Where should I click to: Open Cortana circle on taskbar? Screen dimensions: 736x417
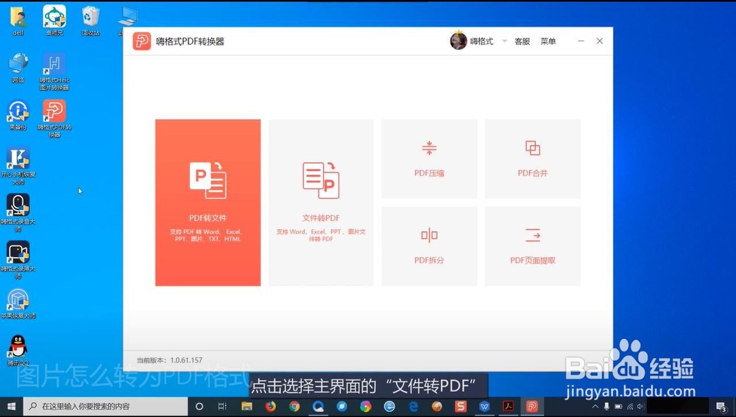tap(199, 406)
